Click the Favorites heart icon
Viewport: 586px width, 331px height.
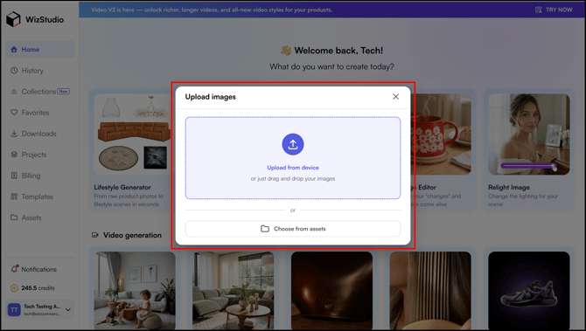pos(14,113)
